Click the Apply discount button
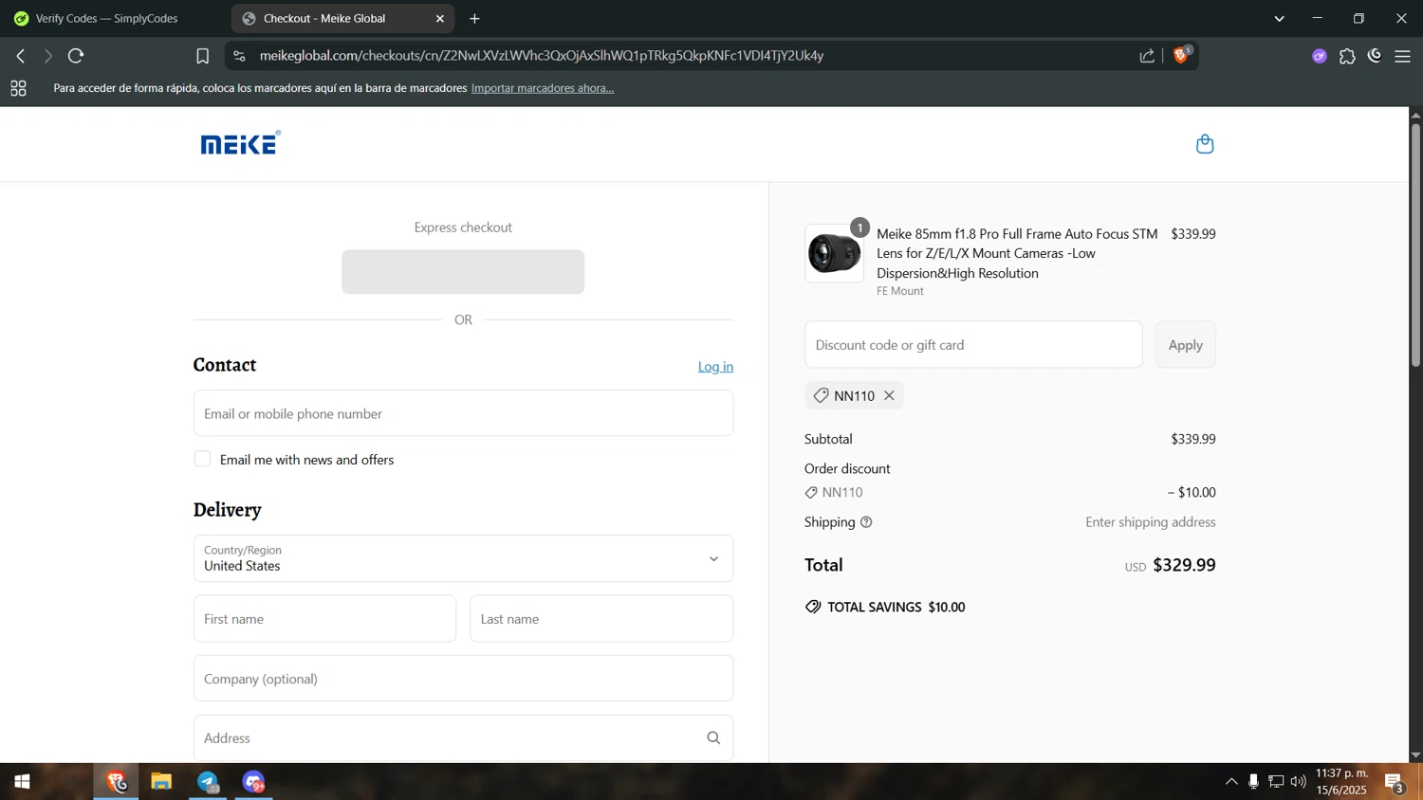Screen dimensions: 1423x800 [1185, 345]
